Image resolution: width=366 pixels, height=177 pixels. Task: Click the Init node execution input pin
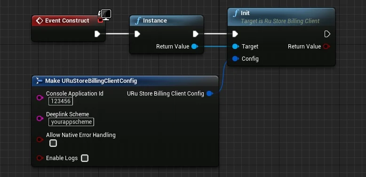[x=235, y=34]
